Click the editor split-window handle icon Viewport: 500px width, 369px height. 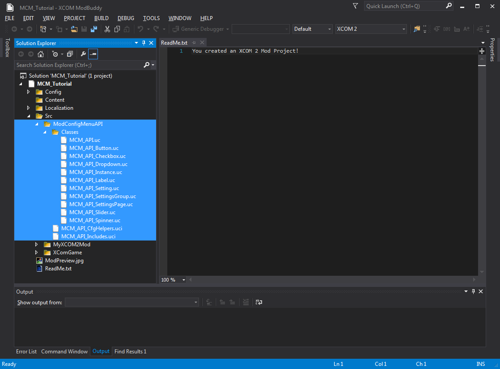[482, 51]
